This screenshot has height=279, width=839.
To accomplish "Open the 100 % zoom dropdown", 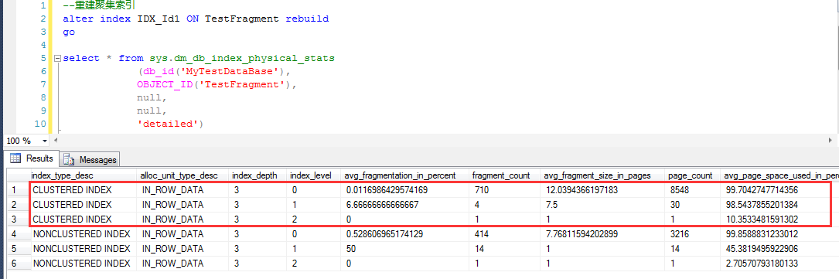I will pyautogui.click(x=44, y=141).
